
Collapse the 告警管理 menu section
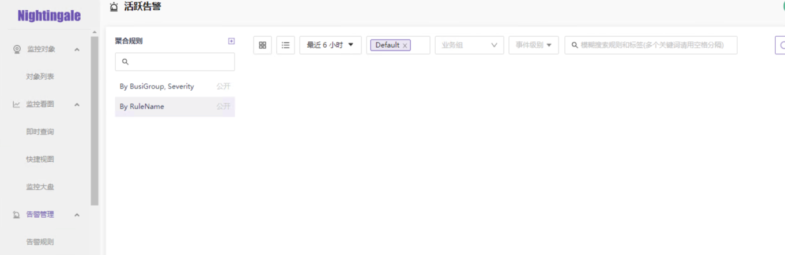point(77,215)
